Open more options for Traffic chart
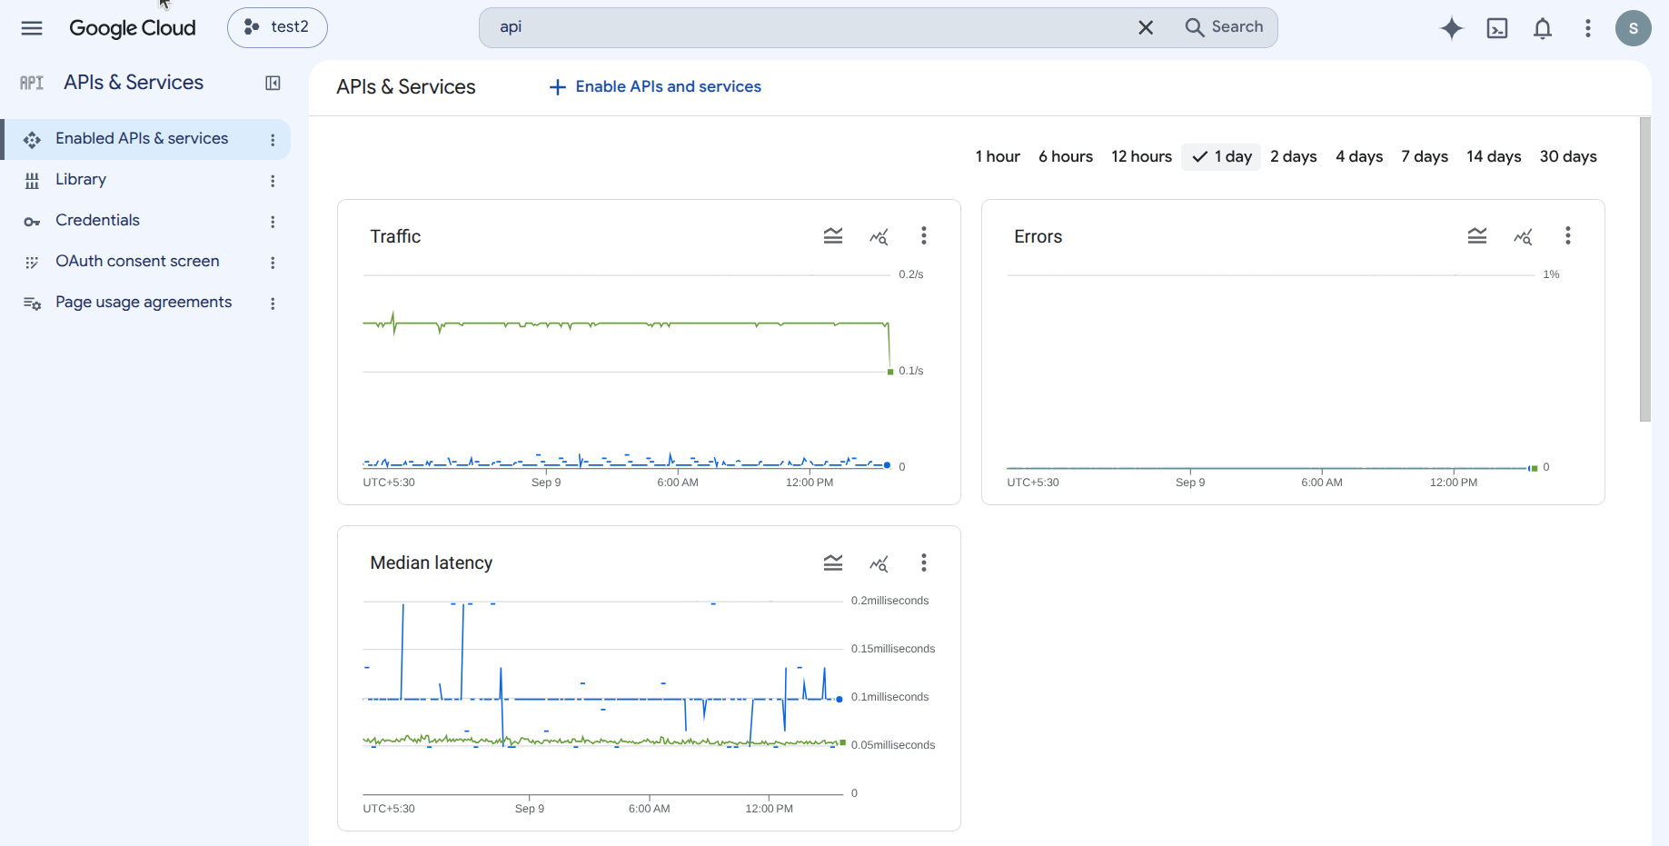 (924, 236)
